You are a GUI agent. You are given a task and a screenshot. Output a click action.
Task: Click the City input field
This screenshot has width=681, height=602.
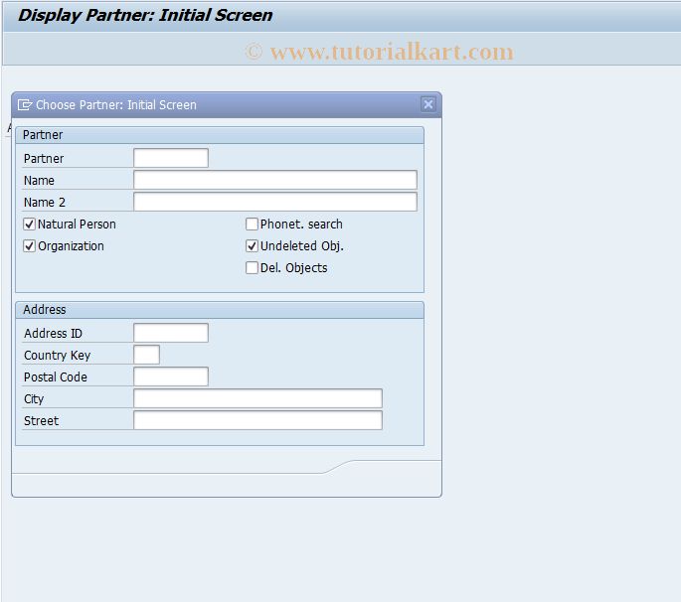click(257, 398)
